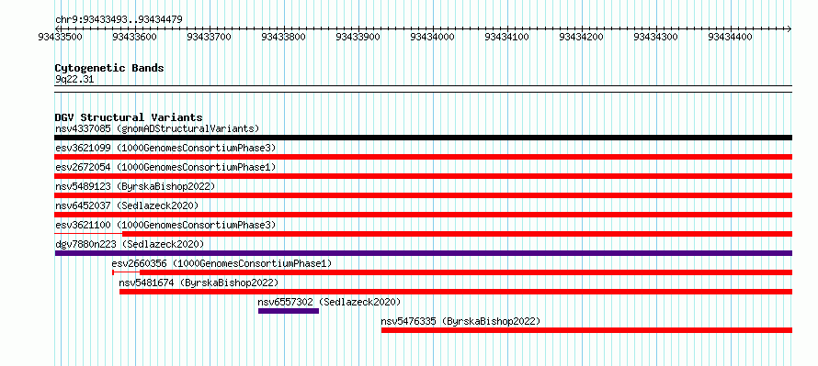The height and width of the screenshot is (366, 818).
Task: Select the black nsv4337085 variant bar
Action: click(424, 138)
